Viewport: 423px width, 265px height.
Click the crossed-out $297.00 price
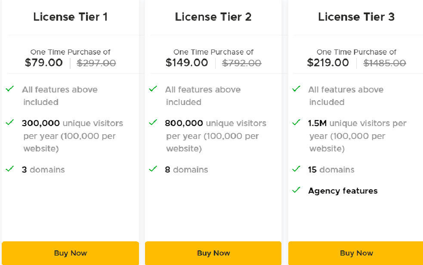tap(96, 63)
